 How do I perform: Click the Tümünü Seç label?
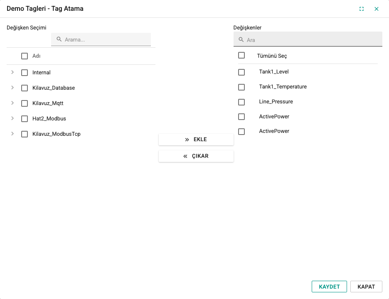pos(272,56)
